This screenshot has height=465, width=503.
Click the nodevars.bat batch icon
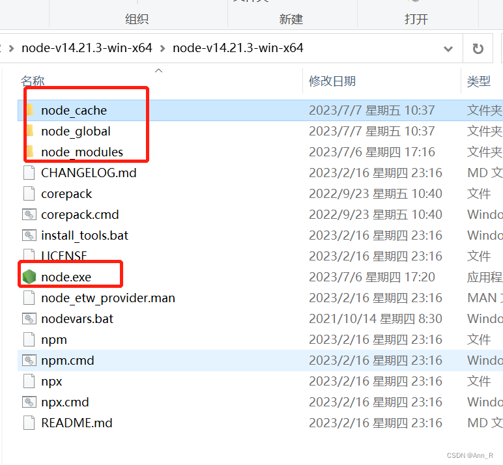[x=29, y=318]
